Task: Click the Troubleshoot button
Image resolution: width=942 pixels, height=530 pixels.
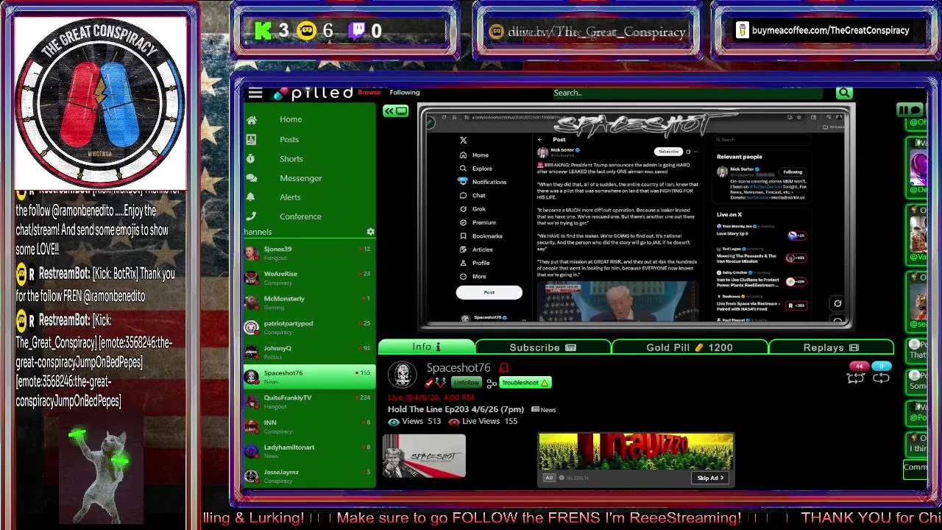Action: point(524,383)
